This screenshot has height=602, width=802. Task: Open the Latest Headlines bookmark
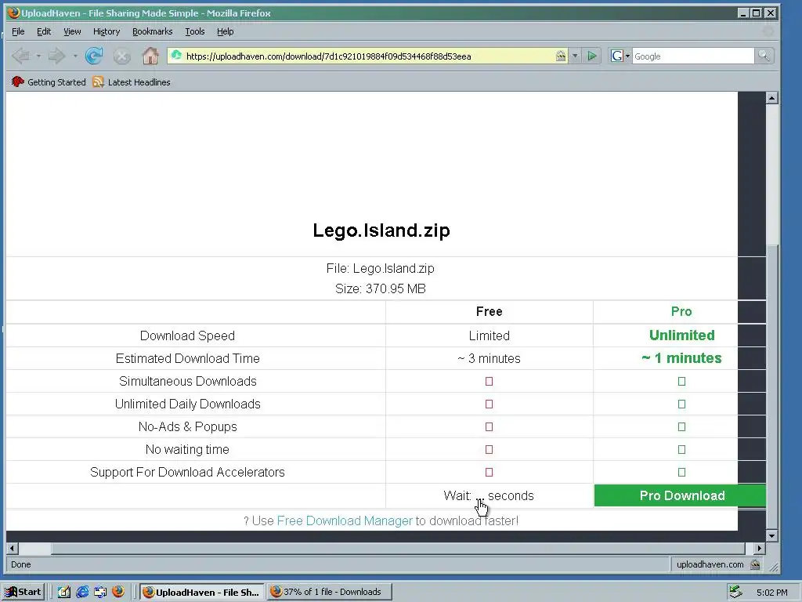point(132,82)
